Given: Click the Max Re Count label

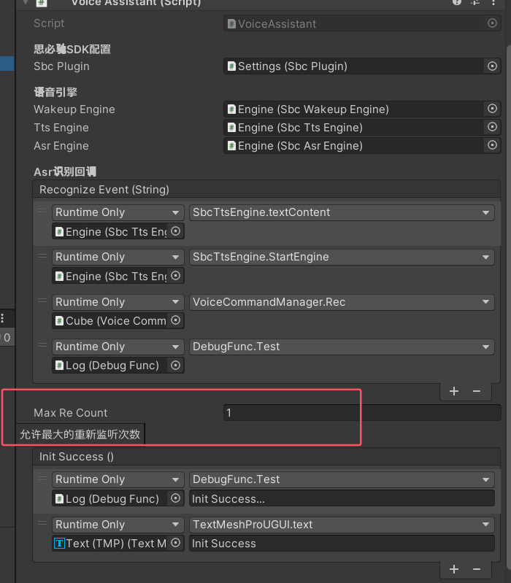Looking at the screenshot, I should (70, 413).
